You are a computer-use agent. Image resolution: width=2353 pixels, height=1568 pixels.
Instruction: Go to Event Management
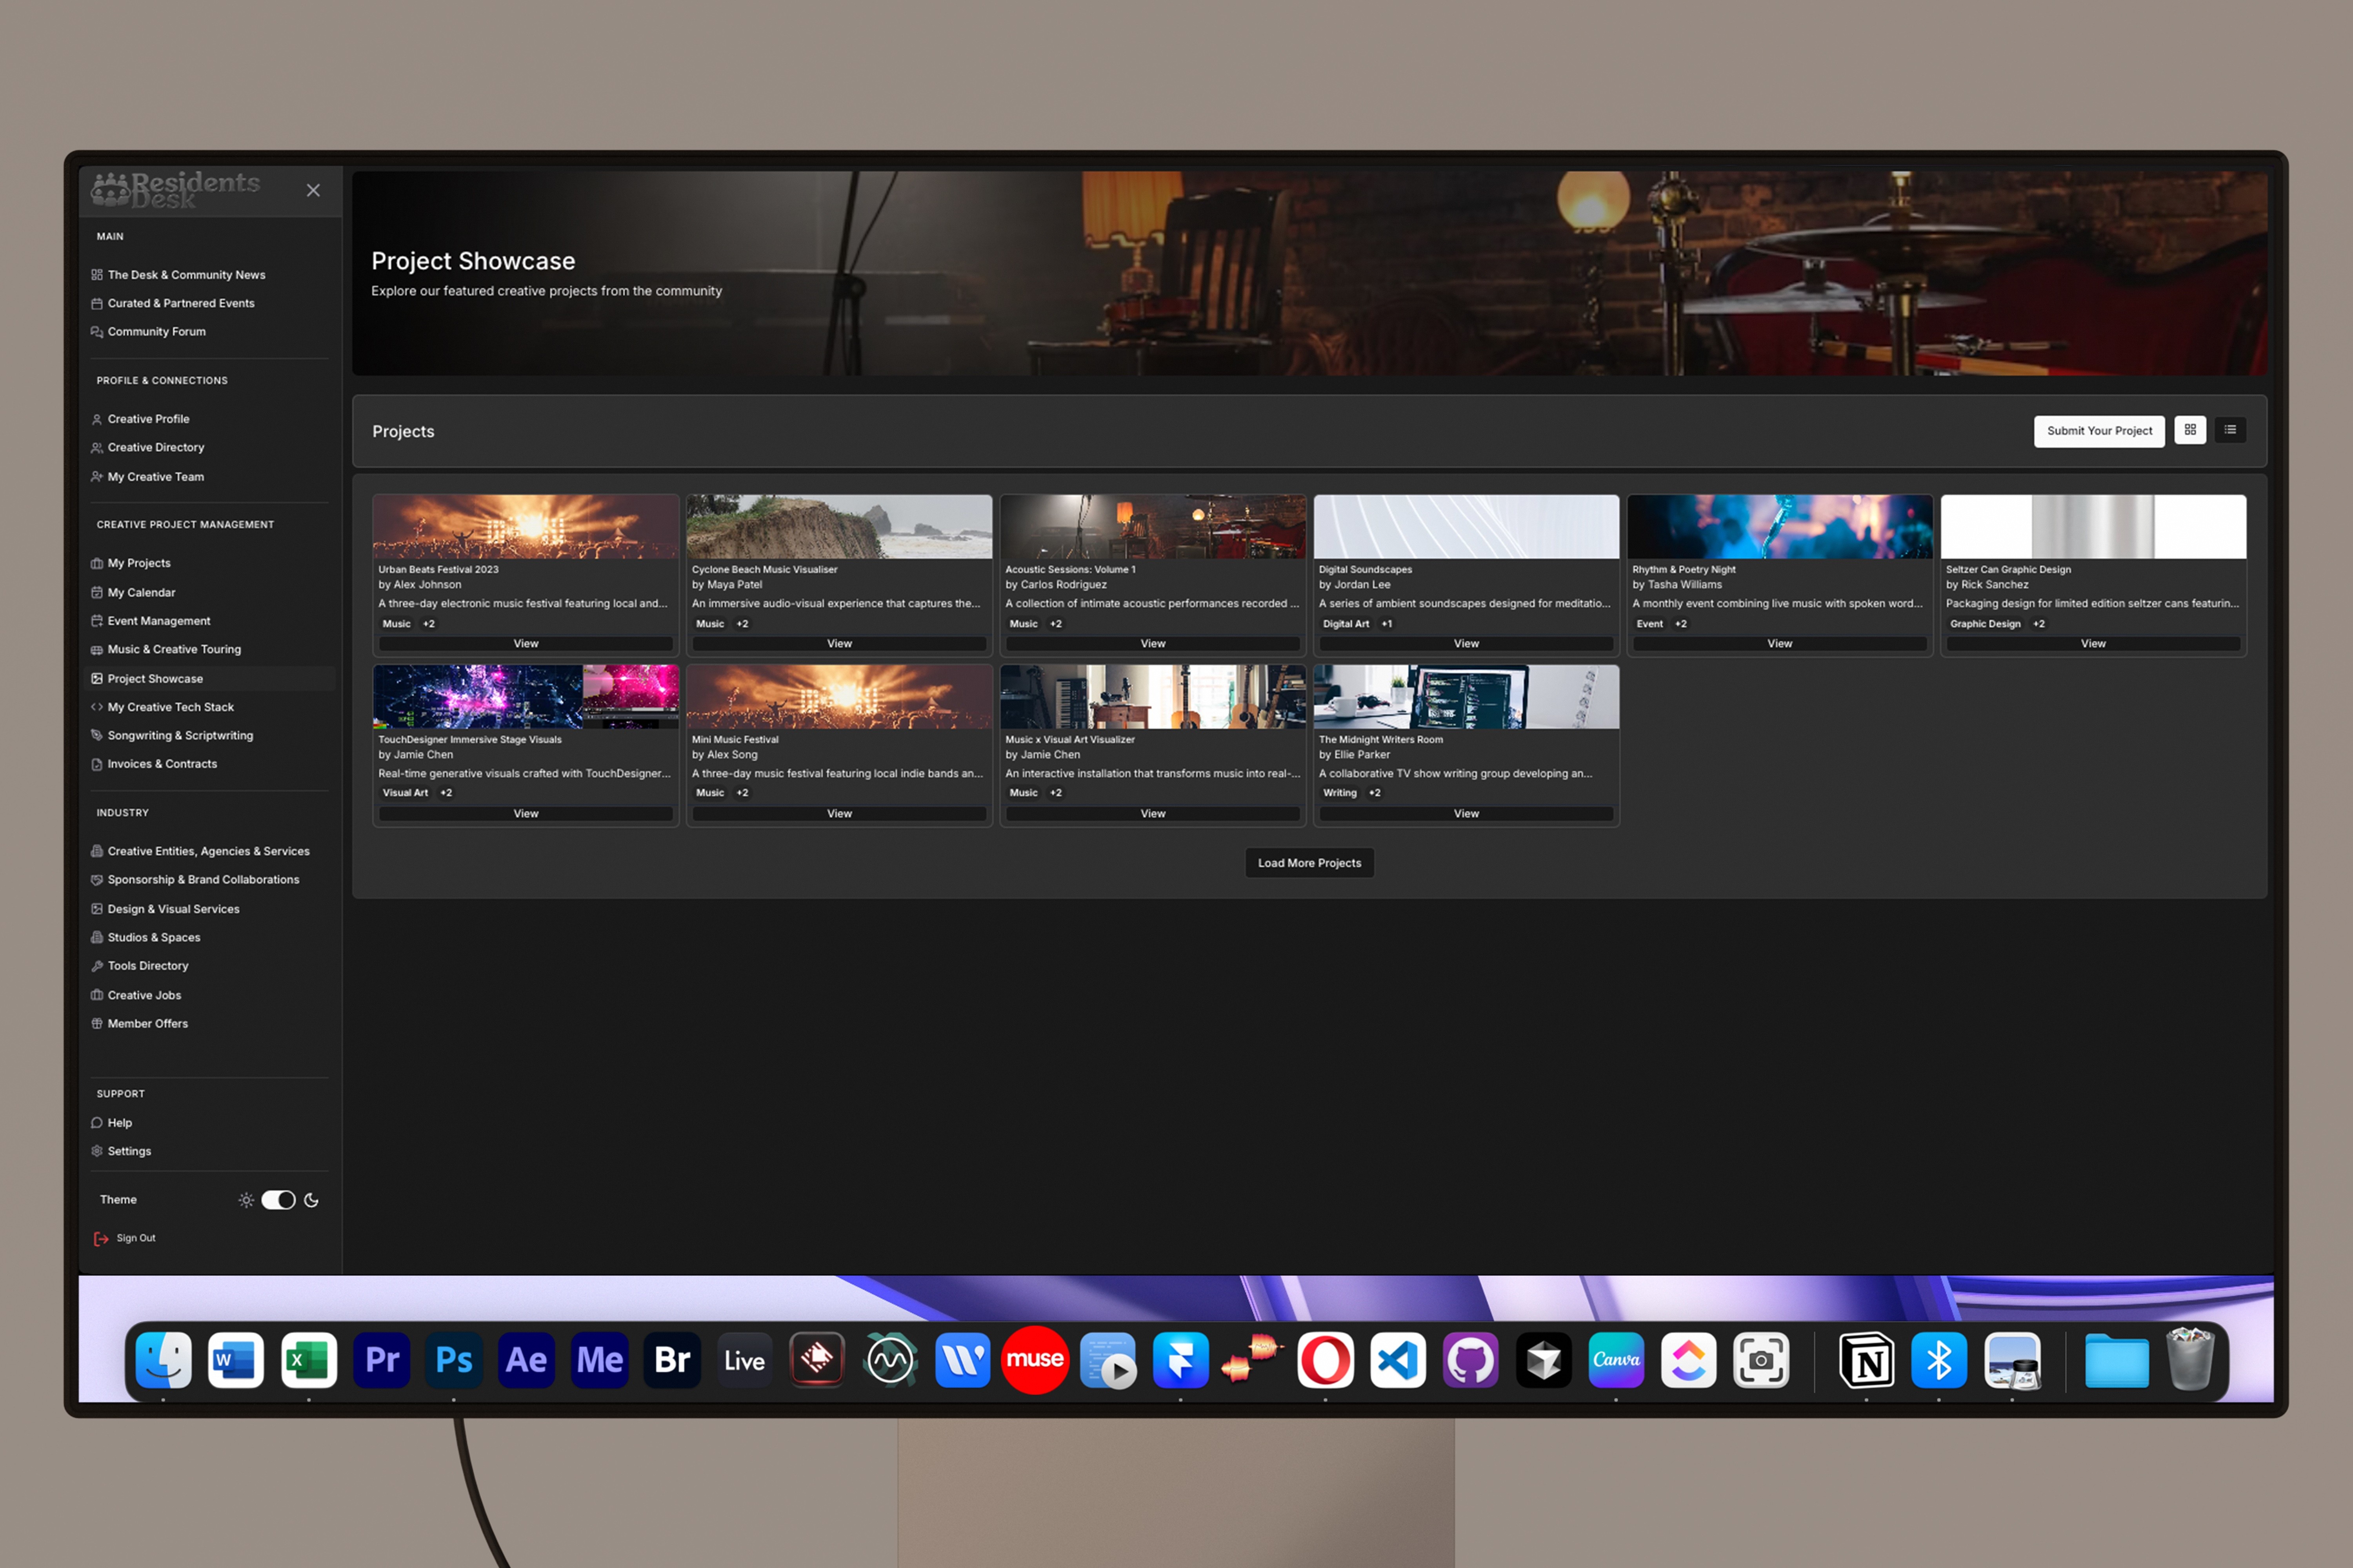pos(159,621)
